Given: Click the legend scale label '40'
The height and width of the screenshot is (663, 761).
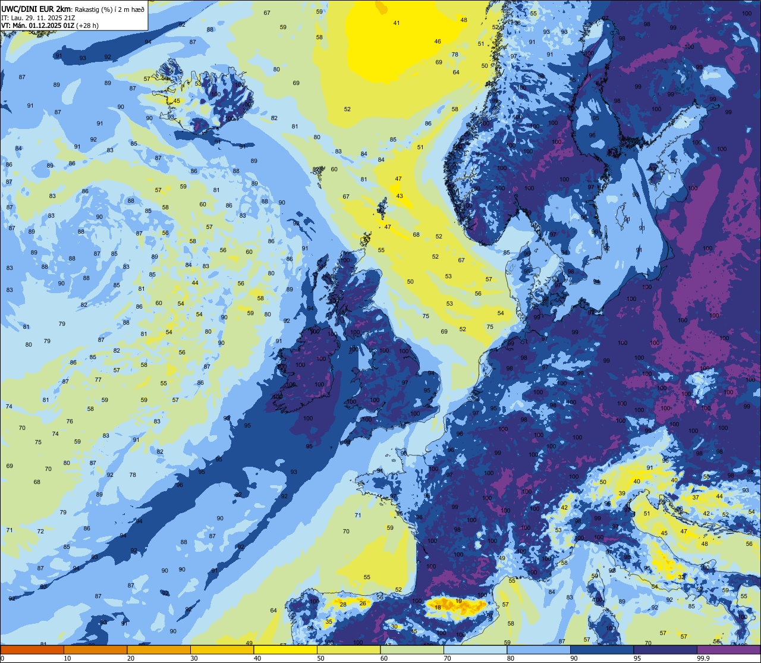Looking at the screenshot, I should (x=257, y=658).
